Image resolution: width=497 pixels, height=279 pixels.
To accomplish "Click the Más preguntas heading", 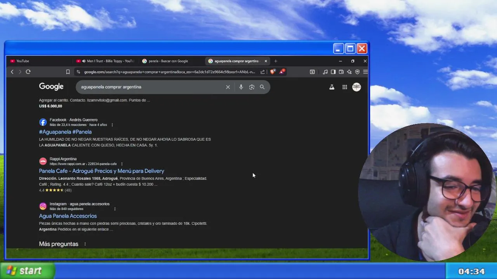I will 59,244.
